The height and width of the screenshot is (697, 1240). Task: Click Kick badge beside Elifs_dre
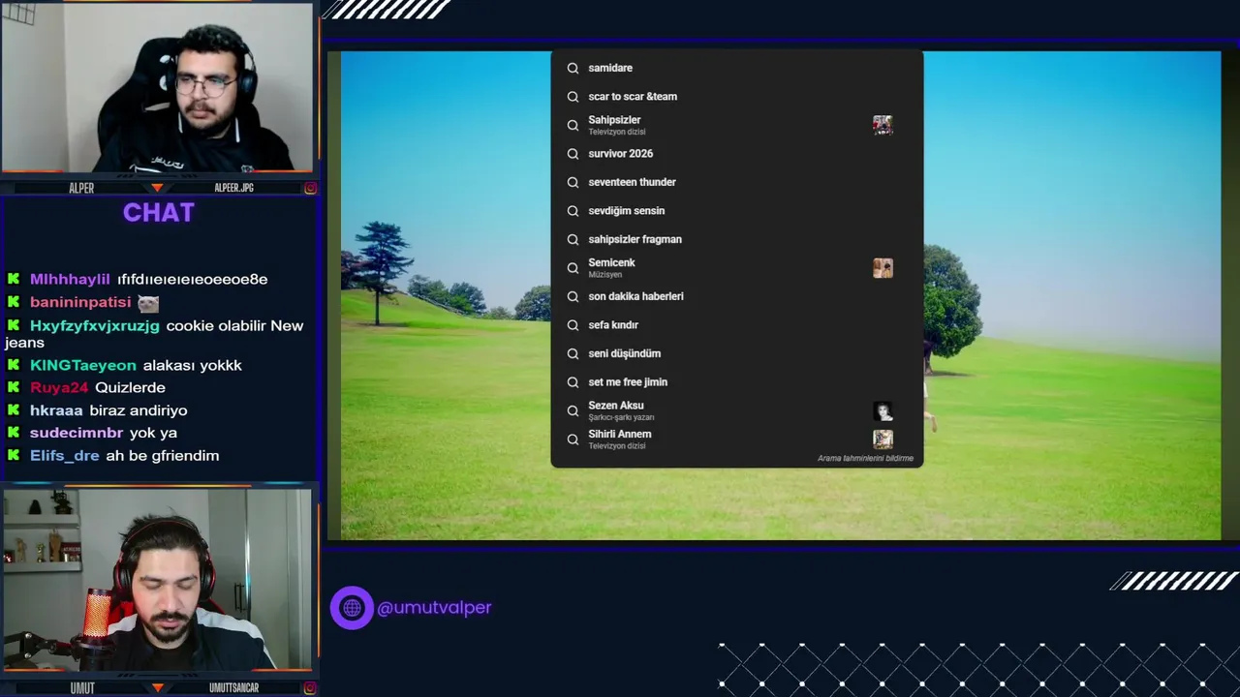[x=14, y=455]
